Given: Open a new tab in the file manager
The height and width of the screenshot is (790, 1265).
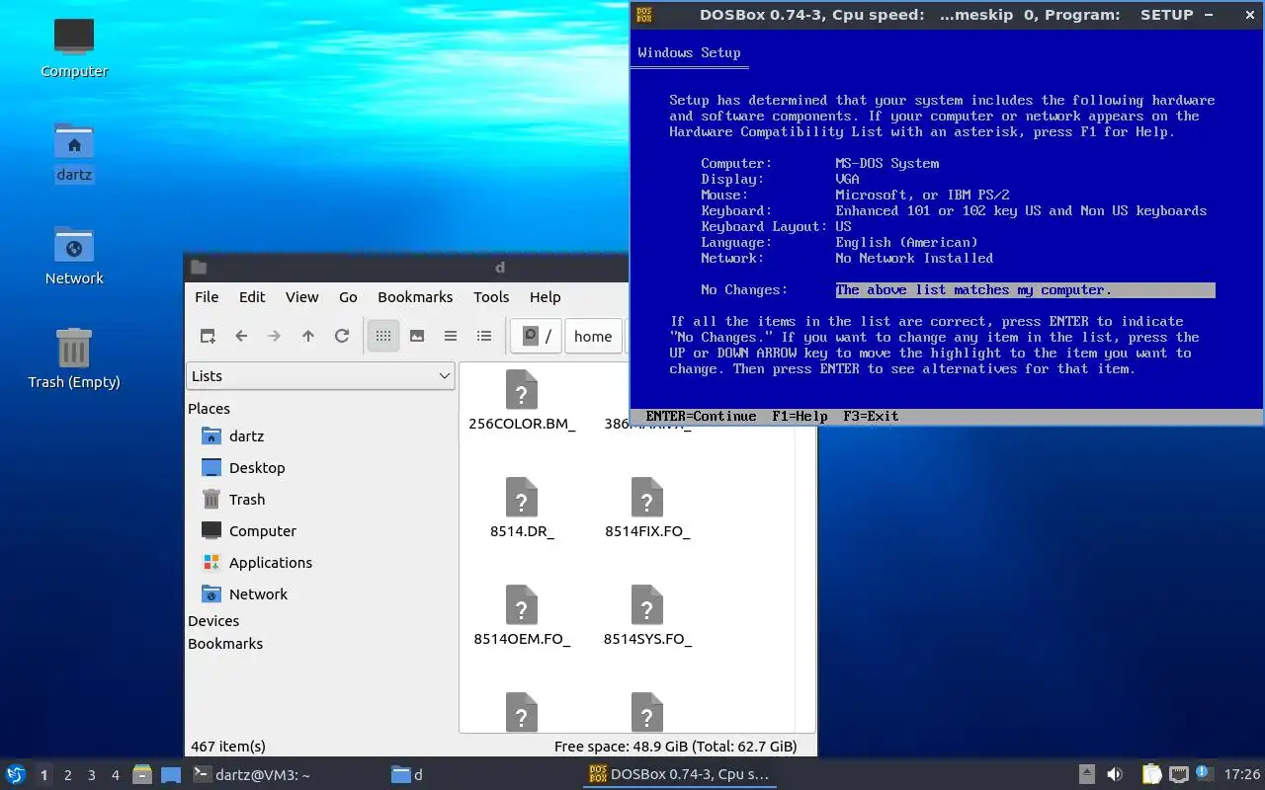Looking at the screenshot, I should point(208,336).
